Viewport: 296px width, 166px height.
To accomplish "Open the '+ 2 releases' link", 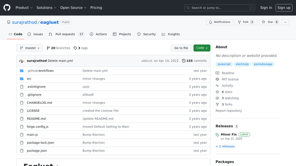I will click(x=225, y=146).
